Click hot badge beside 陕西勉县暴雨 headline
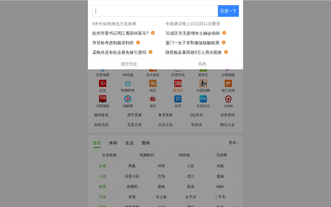Viewport: 331px width, 207px height. (226, 52)
